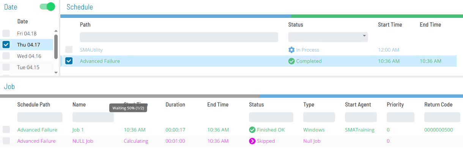Select the SMAUtility schedule checkbox
The width and height of the screenshot is (463, 150).
tap(69, 50)
